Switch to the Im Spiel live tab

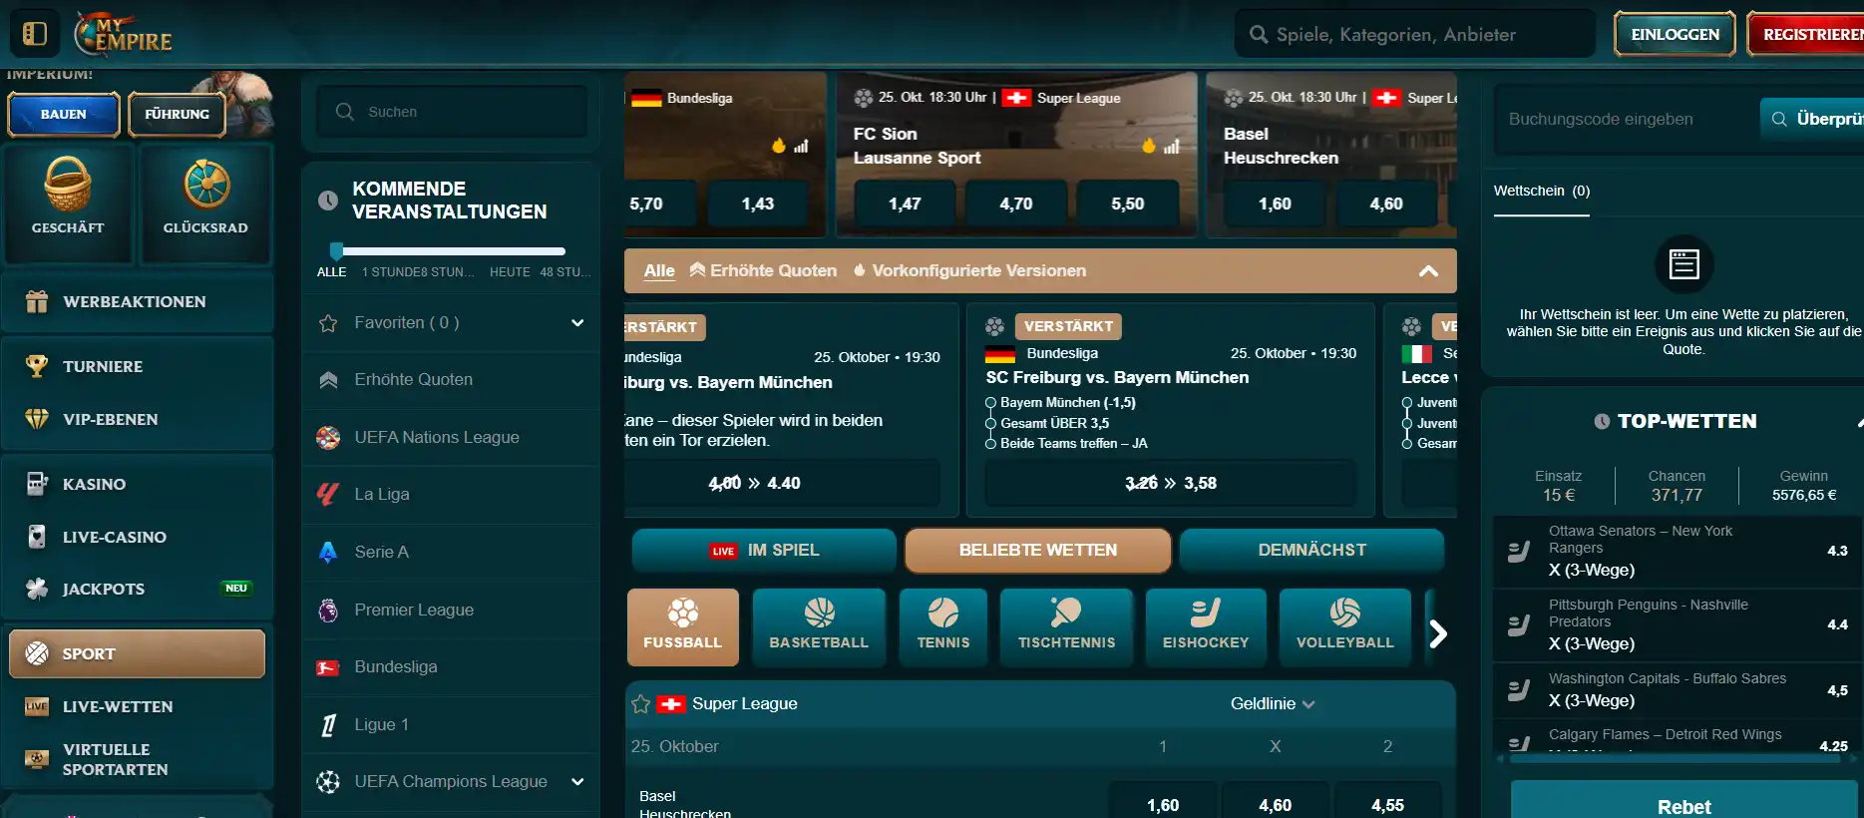(x=764, y=550)
